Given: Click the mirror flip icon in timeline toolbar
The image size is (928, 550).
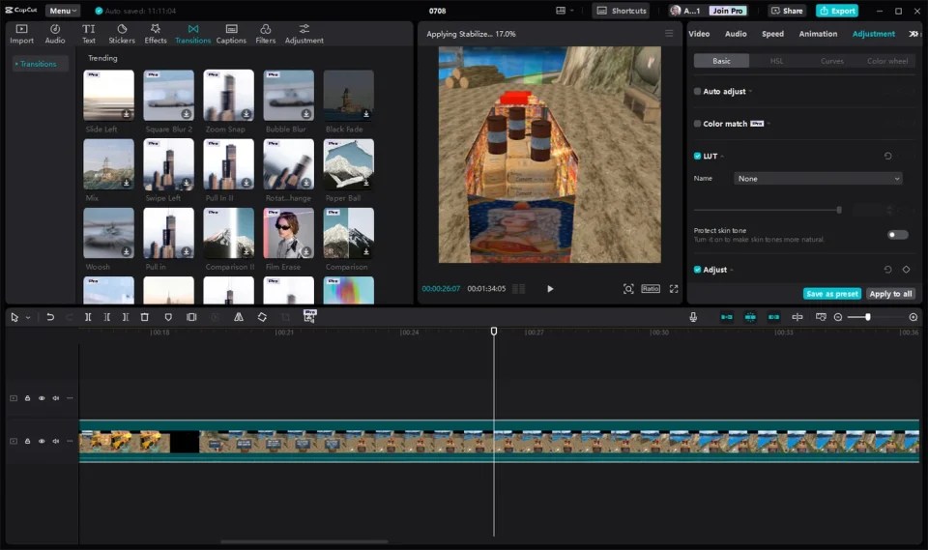Looking at the screenshot, I should tap(238, 317).
